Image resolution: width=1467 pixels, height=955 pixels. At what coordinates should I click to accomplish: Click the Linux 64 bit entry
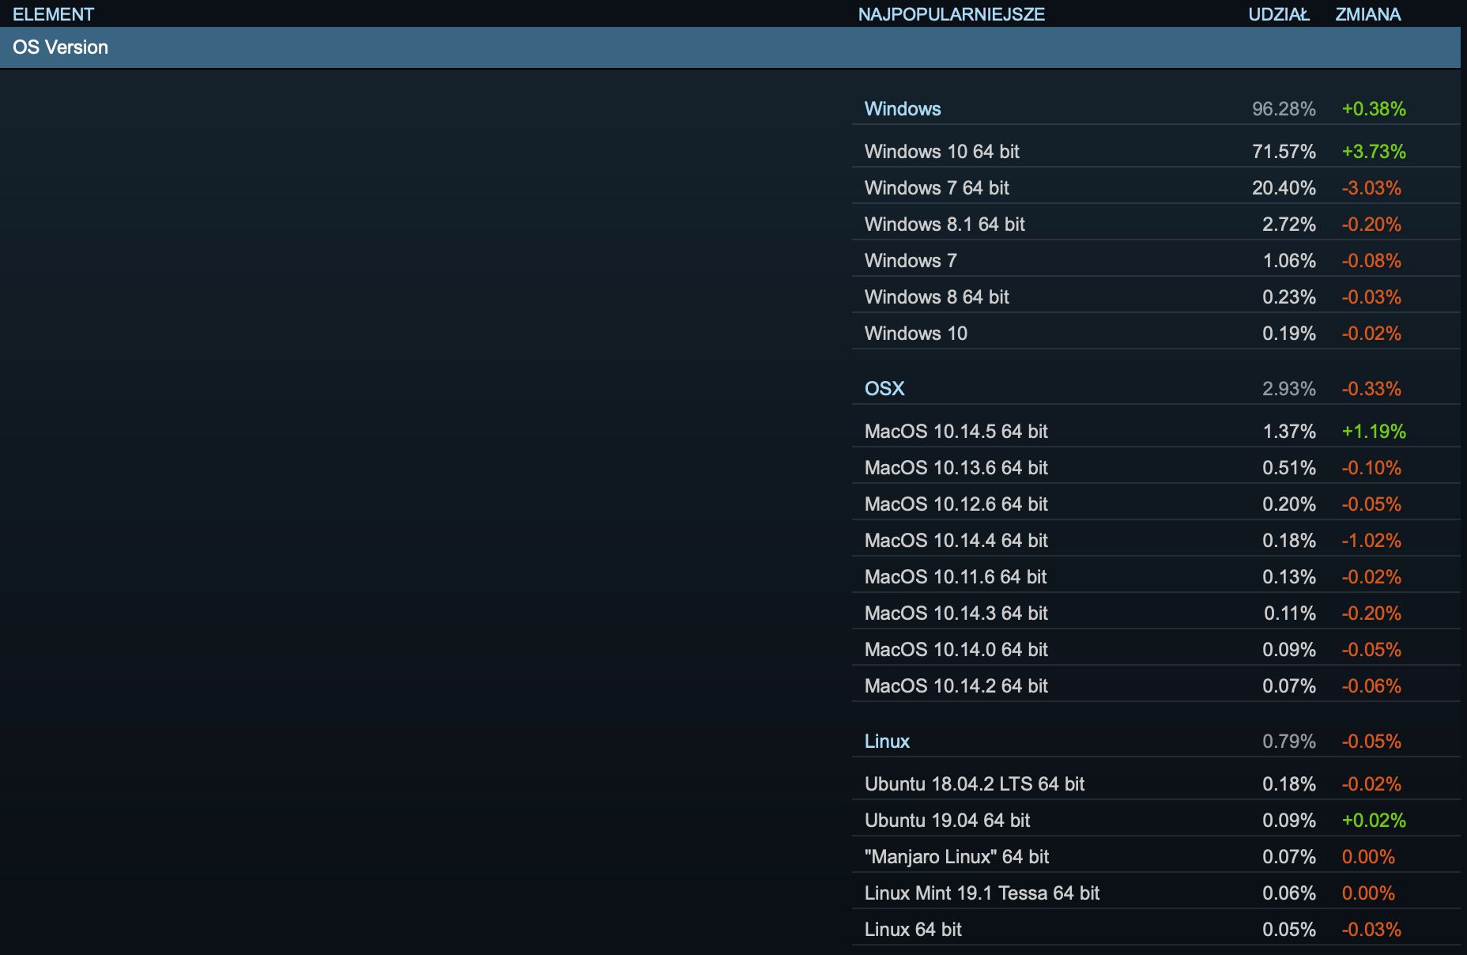(913, 930)
